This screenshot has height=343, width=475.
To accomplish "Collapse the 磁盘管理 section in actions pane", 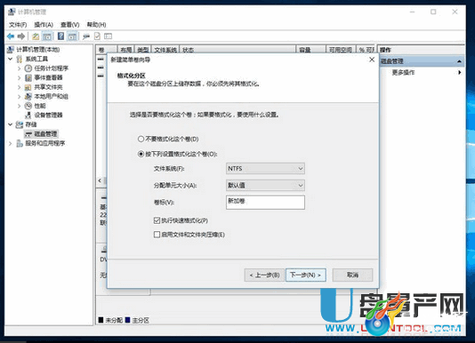I will tap(459, 61).
